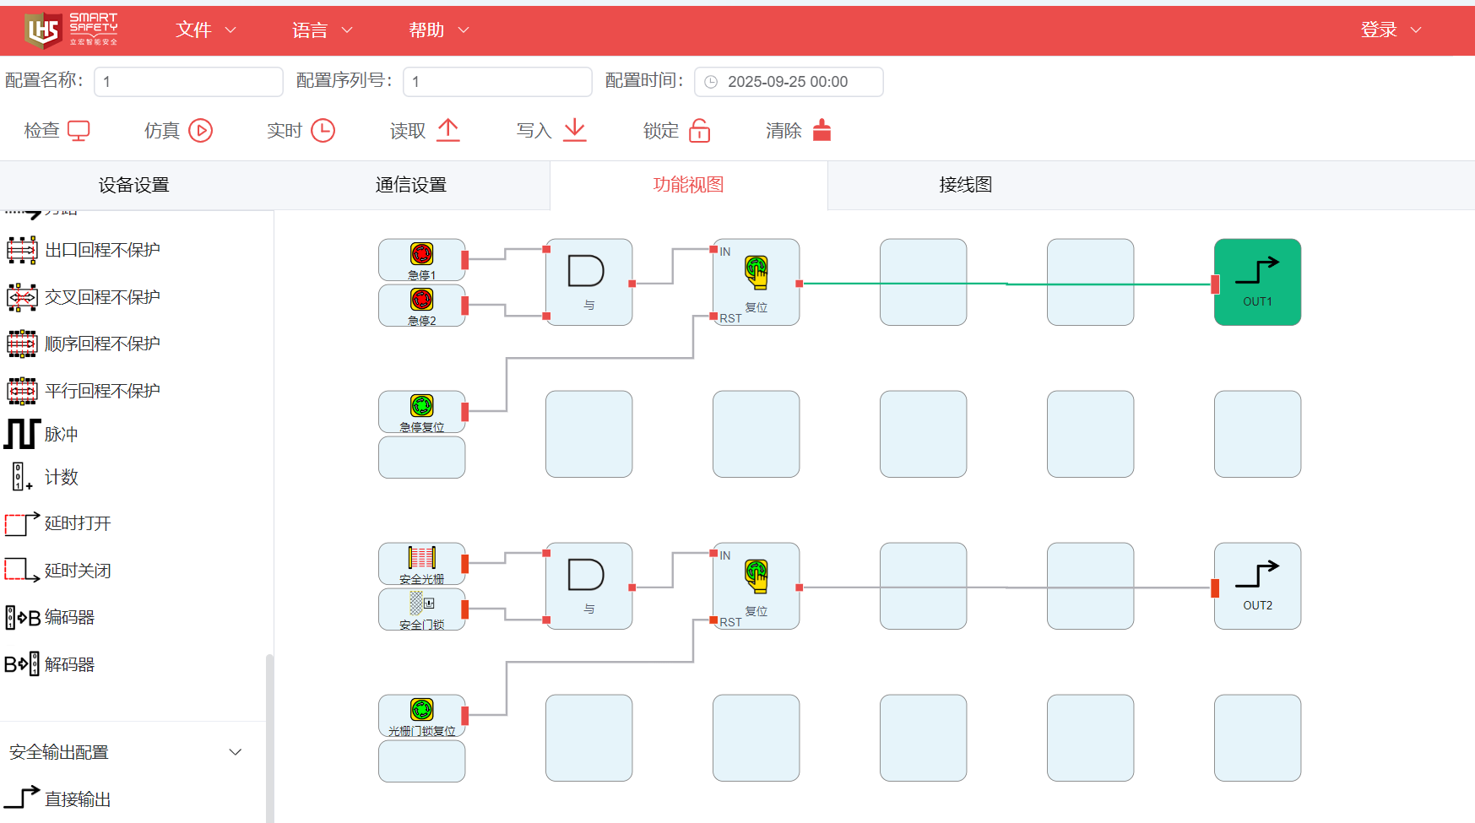Select the green OUT1 output node
The image size is (1475, 823).
(1257, 282)
